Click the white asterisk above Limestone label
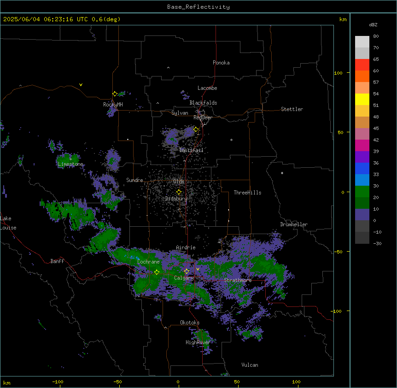This screenshot has height=388, width=397. point(70,159)
